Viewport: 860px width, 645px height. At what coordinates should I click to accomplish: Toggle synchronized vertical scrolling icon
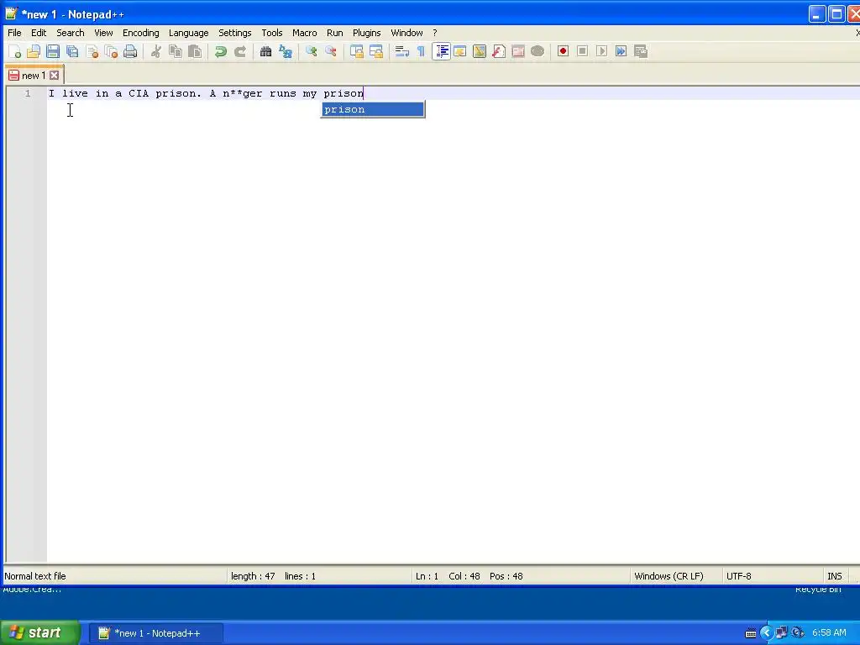pos(356,51)
